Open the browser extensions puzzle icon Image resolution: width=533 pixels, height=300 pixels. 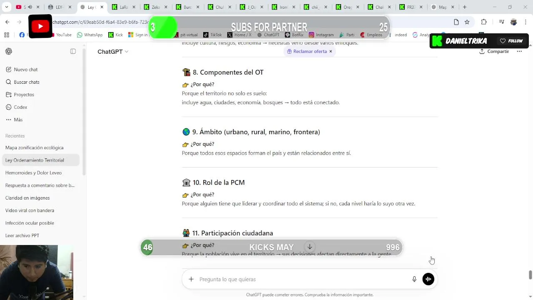[484, 22]
